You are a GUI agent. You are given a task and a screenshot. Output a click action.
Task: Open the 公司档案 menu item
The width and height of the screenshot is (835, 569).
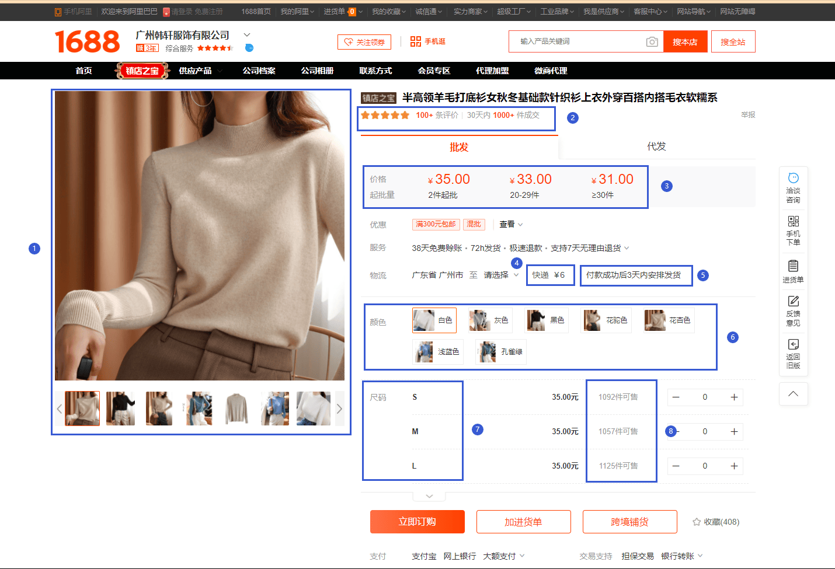259,71
